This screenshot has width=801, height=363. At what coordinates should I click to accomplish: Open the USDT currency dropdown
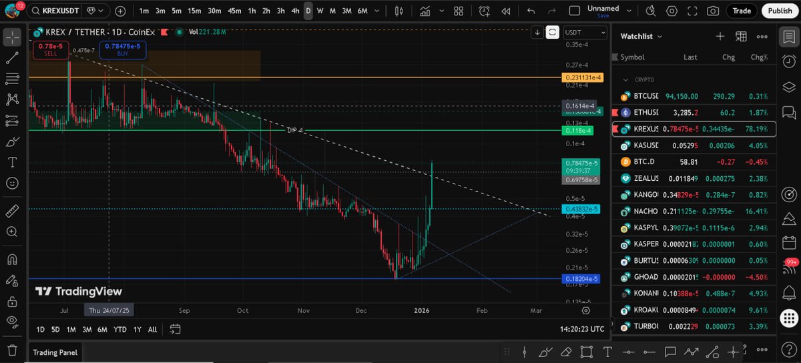coord(585,32)
